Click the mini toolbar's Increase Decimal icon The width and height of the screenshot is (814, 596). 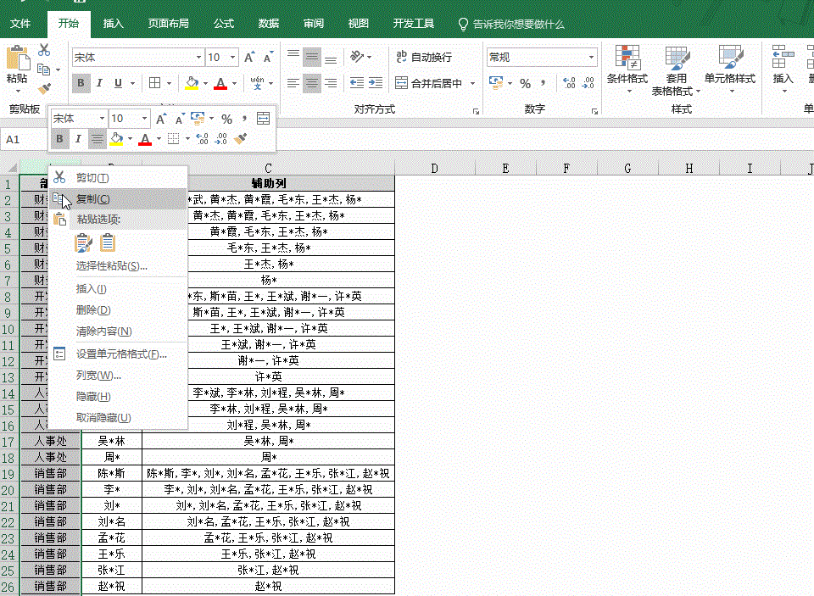coord(202,139)
